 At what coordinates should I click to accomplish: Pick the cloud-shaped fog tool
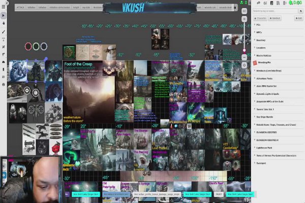(4, 62)
